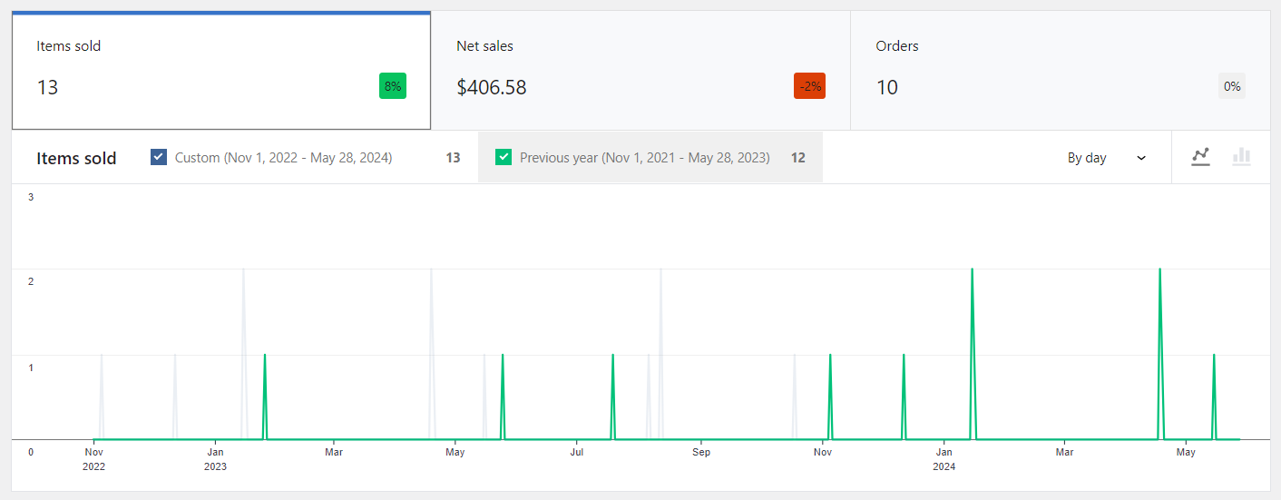The width and height of the screenshot is (1281, 500).
Task: Click the green 8% change badge
Action: [x=393, y=86]
